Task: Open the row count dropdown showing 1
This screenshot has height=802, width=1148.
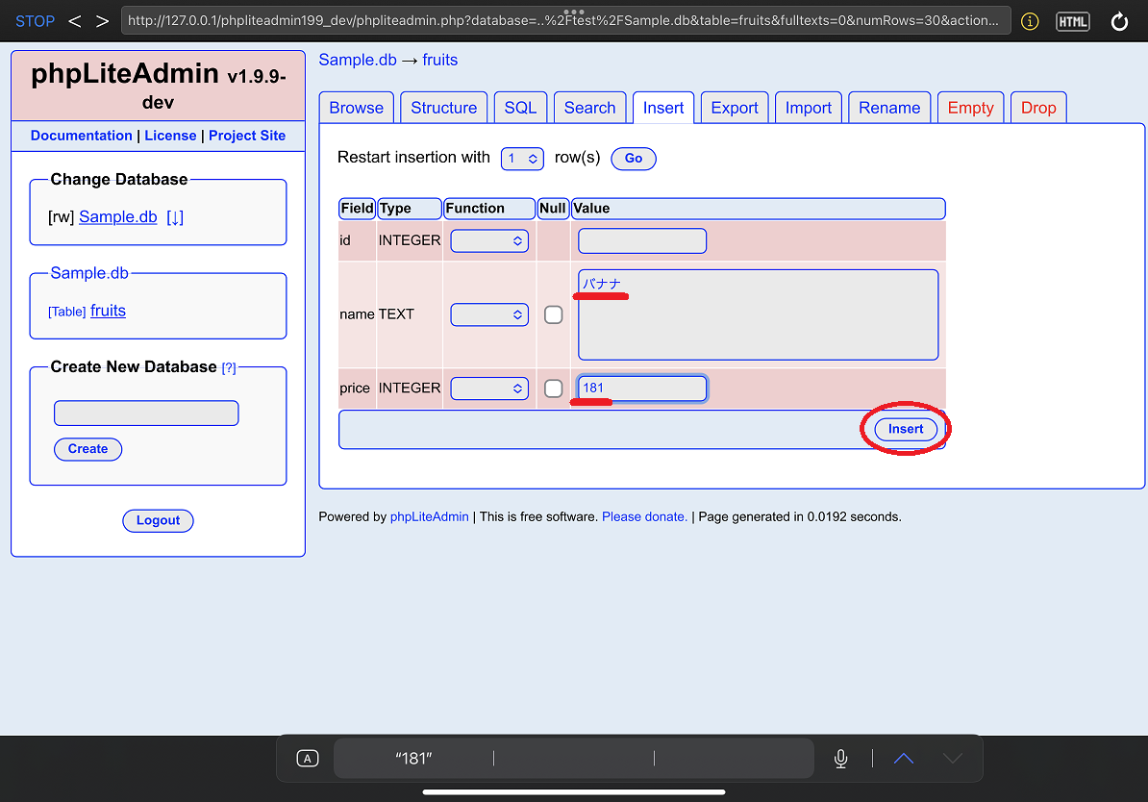Action: point(522,159)
